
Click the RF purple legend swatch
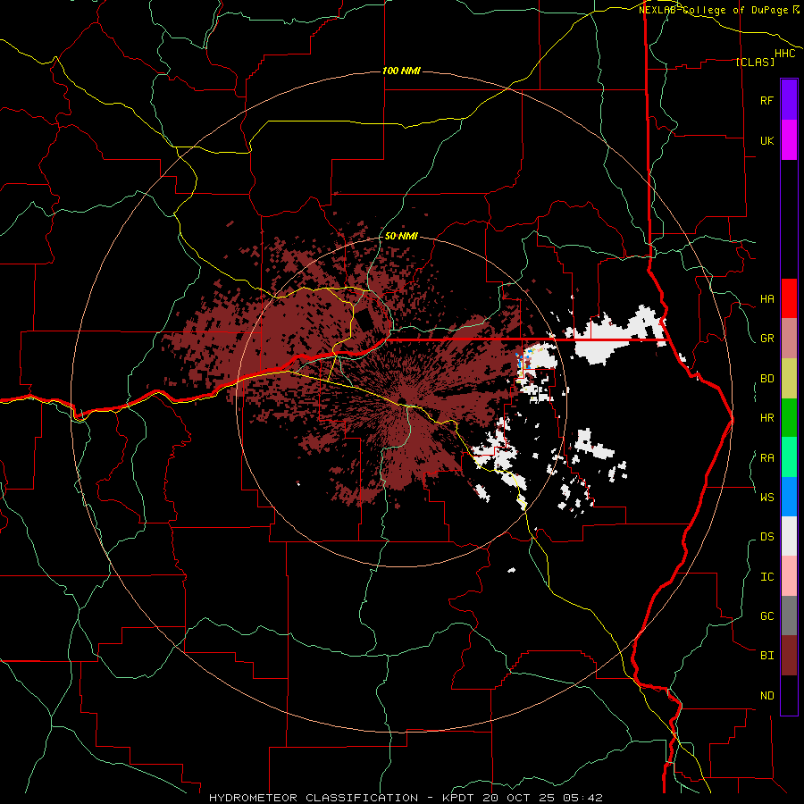[789, 100]
